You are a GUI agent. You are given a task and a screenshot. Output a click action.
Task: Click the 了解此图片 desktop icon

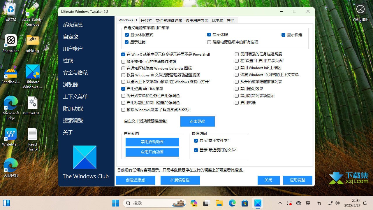[x=360, y=13]
